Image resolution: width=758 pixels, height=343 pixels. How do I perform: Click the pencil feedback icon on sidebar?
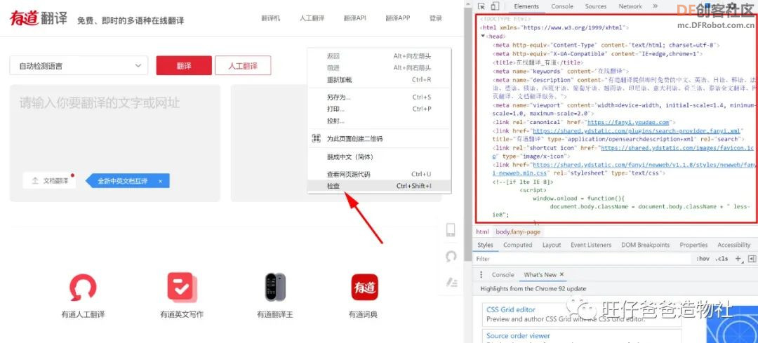pos(451,282)
